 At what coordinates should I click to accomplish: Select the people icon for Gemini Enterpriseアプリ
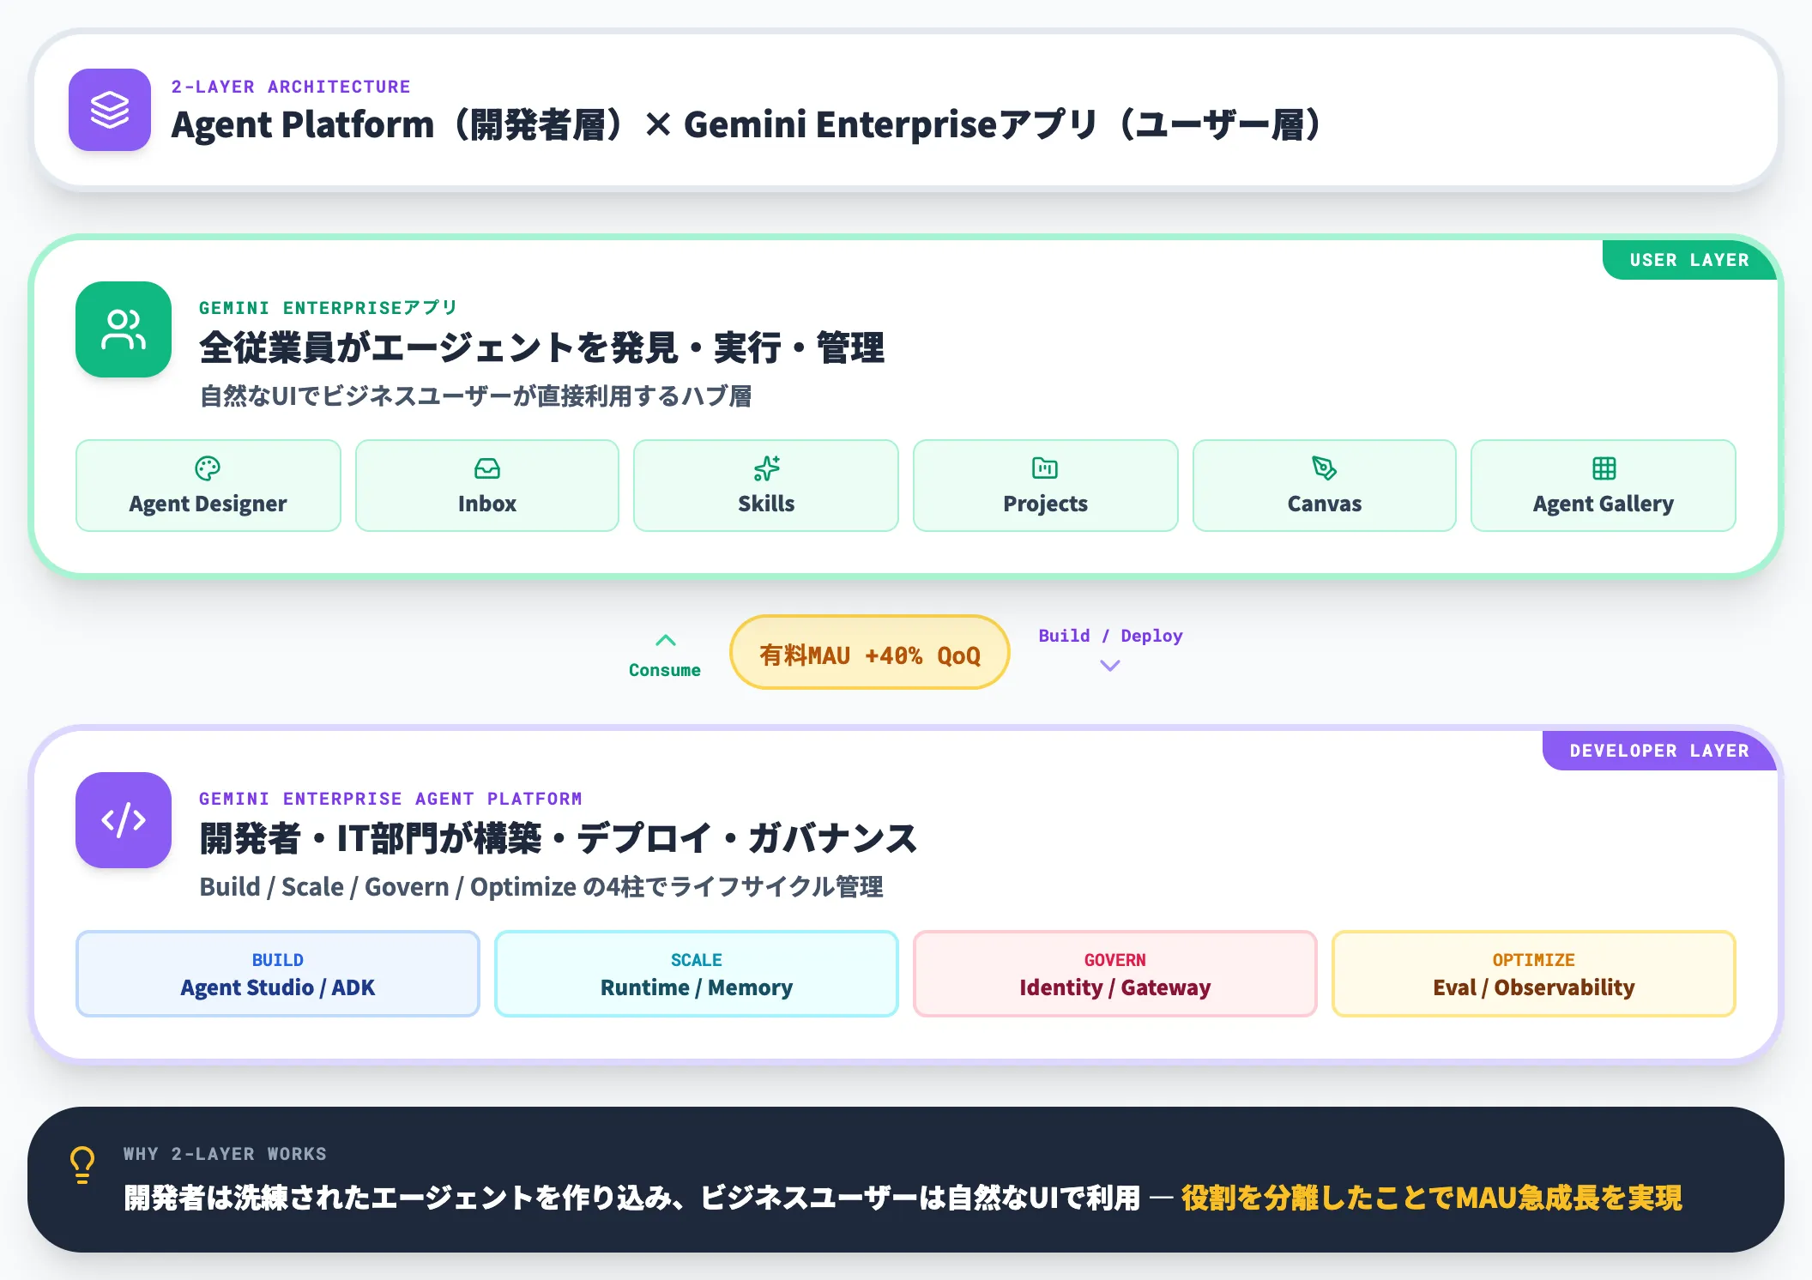point(123,330)
